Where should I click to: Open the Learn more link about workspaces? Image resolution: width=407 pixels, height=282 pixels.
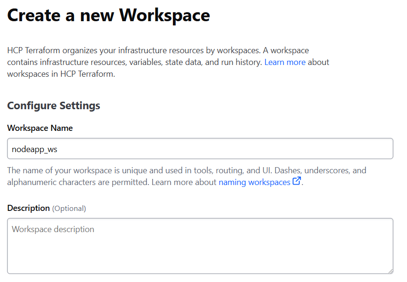(285, 62)
